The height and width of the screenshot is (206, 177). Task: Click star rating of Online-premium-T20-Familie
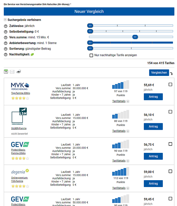click(20, 186)
